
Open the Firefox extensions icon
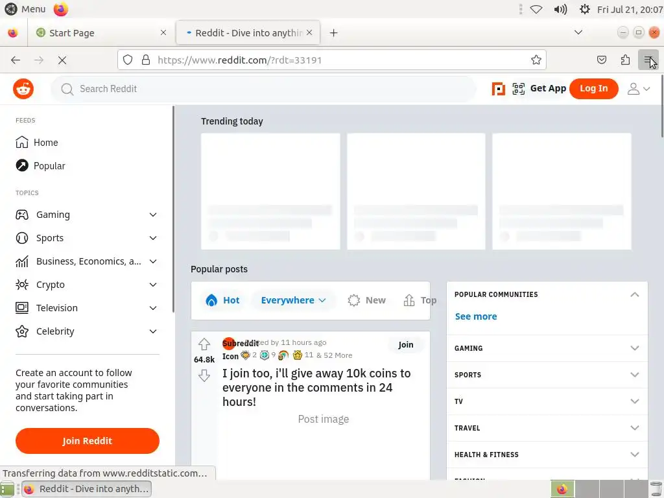[x=626, y=60]
